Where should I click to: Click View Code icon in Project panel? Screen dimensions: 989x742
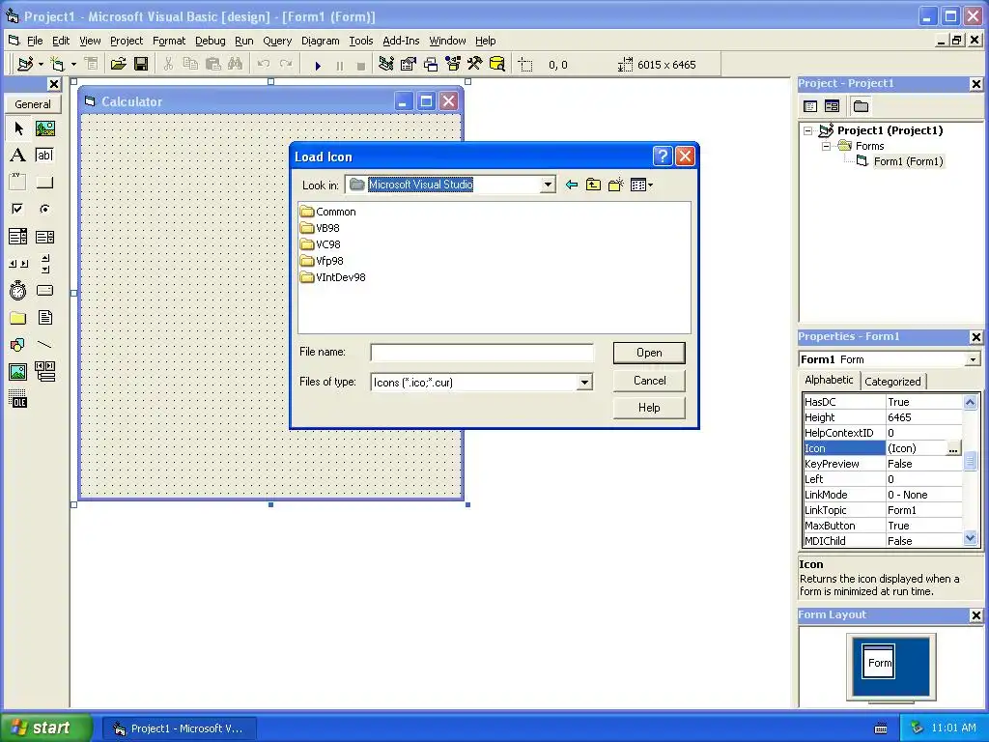[810, 106]
